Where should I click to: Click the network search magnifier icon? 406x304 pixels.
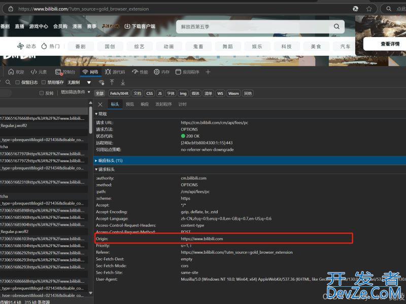[x=8, y=82]
